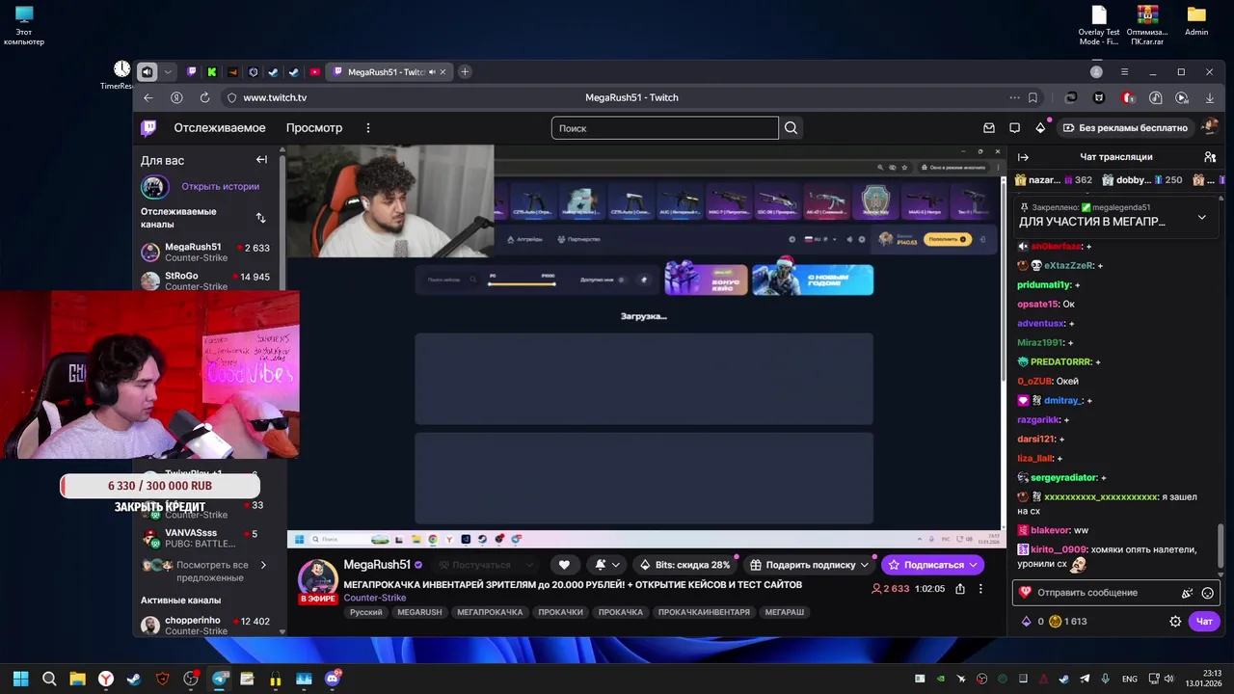Sort followed channels
1234x694 pixels.
260,218
